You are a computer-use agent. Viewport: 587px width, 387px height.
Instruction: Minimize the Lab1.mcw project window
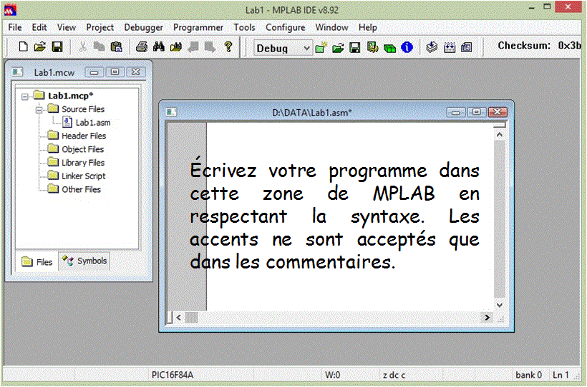[94, 72]
